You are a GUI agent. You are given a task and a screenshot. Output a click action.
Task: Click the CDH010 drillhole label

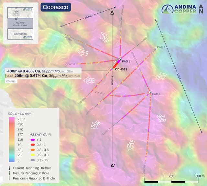pos(71,64)
